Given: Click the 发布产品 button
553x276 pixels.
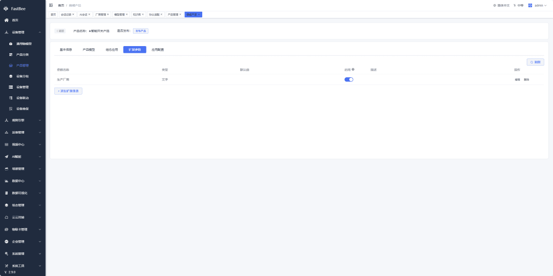Looking at the screenshot, I should [x=141, y=31].
